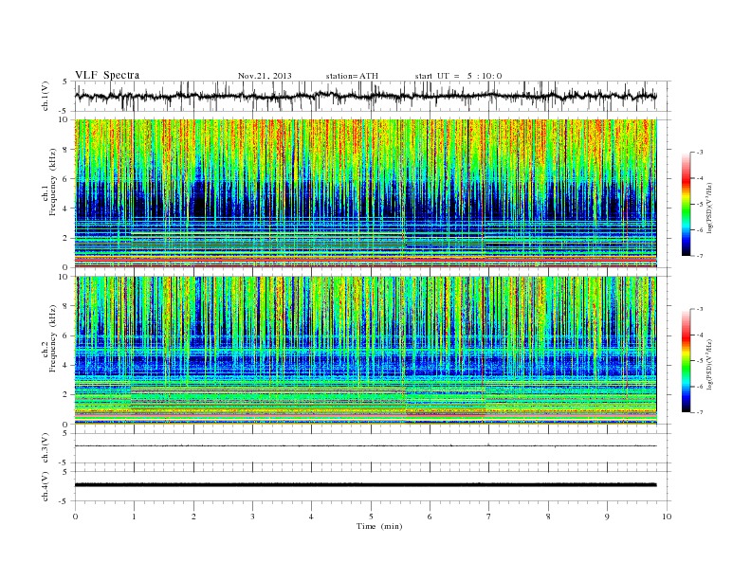This screenshot has height=580, width=751.
Task: Click the time axis tick label '0'
Action: point(75,517)
